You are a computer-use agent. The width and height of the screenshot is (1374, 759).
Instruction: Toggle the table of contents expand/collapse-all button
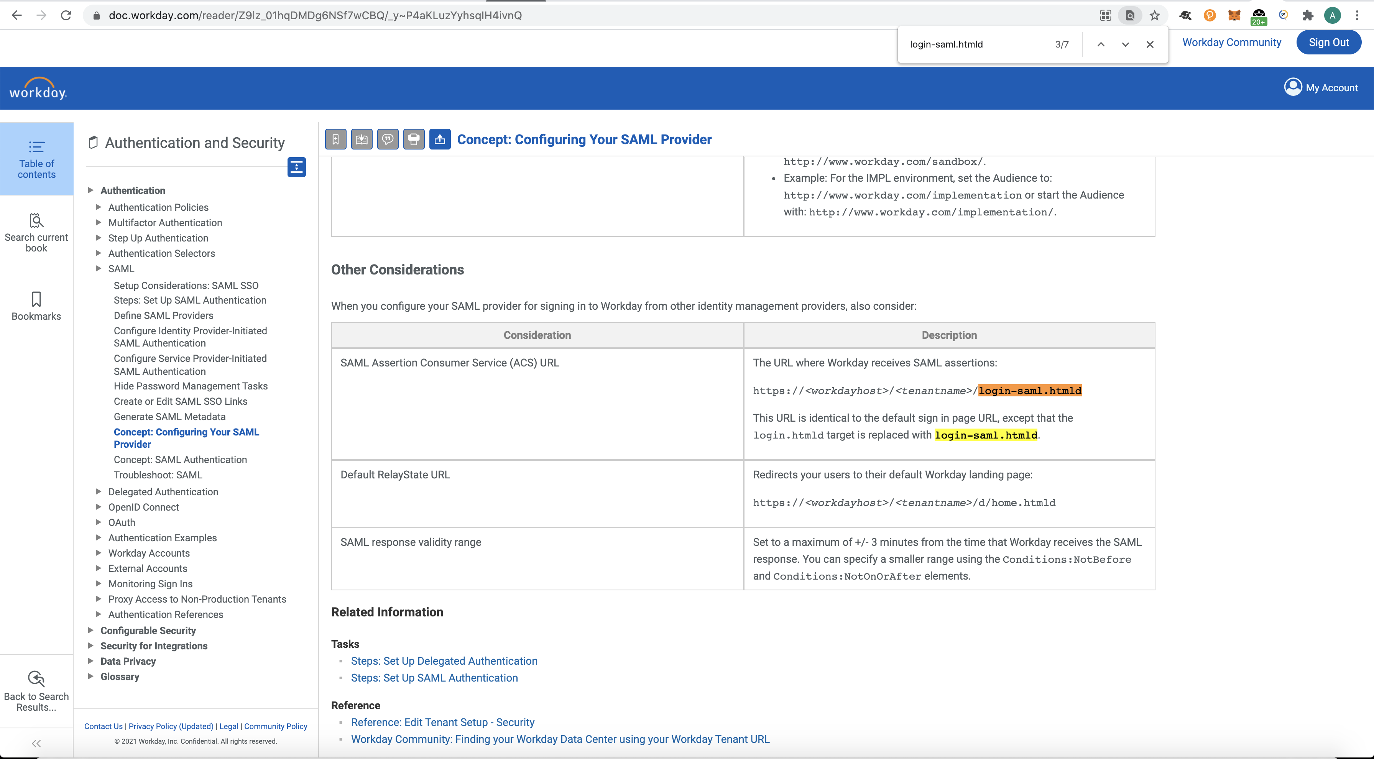[297, 167]
